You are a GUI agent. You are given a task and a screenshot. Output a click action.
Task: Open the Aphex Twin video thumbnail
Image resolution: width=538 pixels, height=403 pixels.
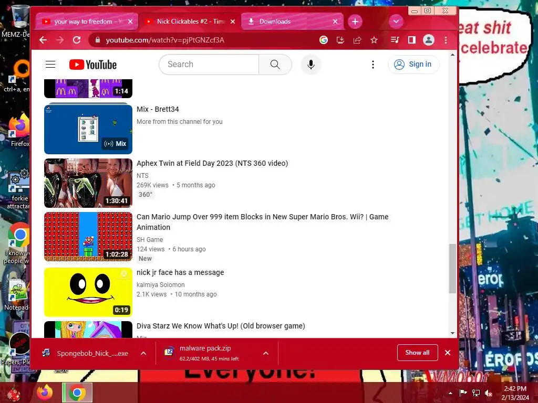pos(88,183)
